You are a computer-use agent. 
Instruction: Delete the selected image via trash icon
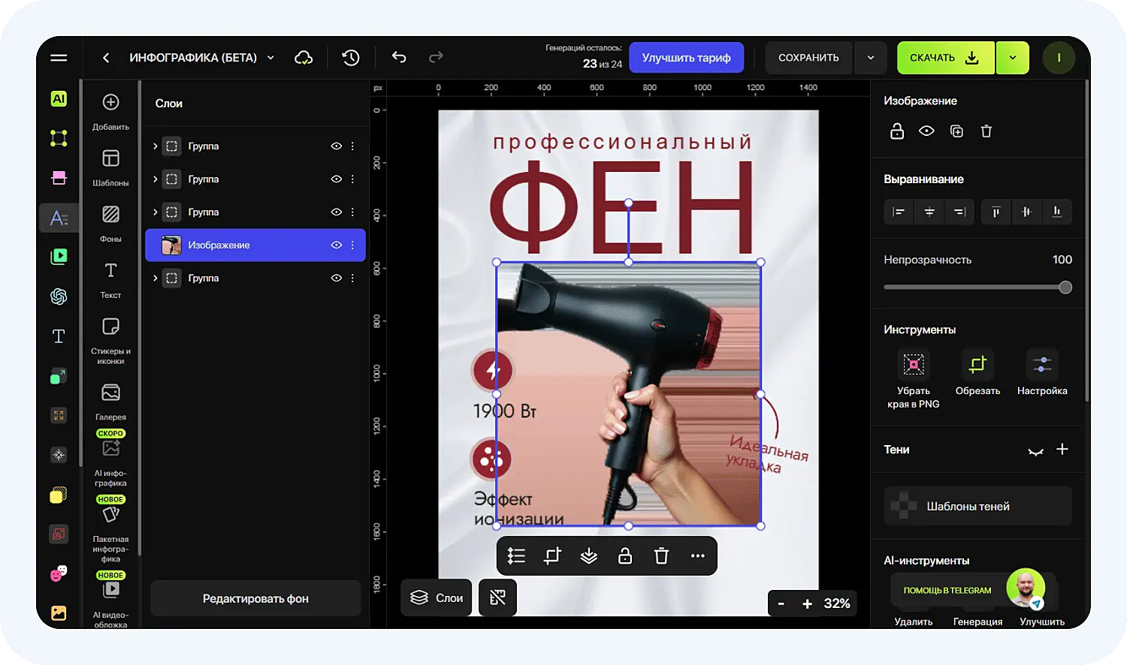point(986,131)
